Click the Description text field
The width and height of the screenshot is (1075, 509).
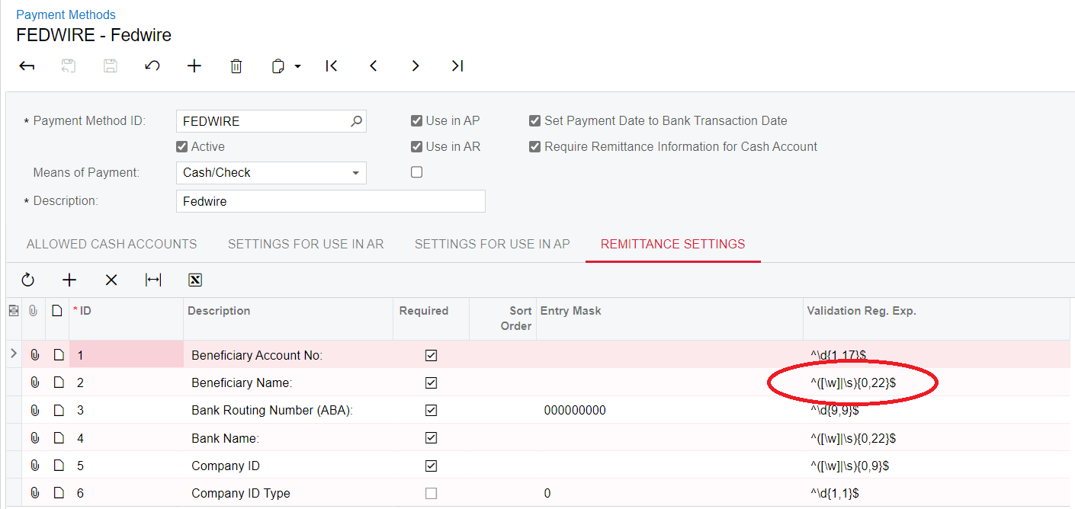[330, 201]
